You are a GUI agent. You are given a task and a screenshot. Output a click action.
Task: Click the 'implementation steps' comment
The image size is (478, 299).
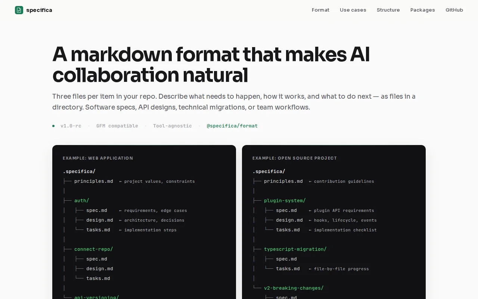(148, 230)
